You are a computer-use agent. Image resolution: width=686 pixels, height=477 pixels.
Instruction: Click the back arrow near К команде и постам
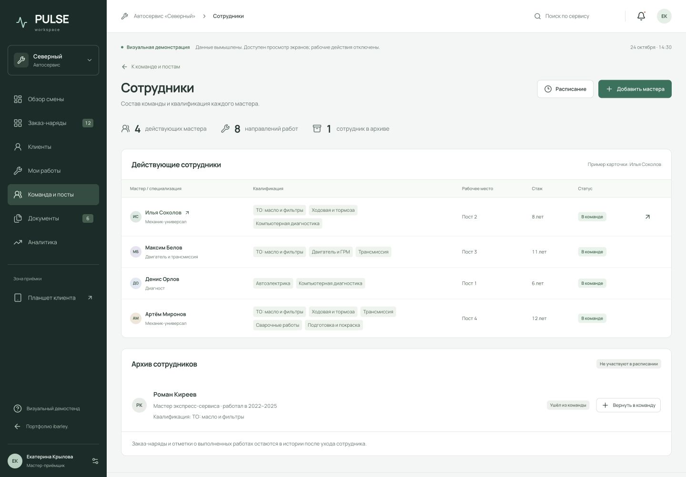[x=124, y=67]
